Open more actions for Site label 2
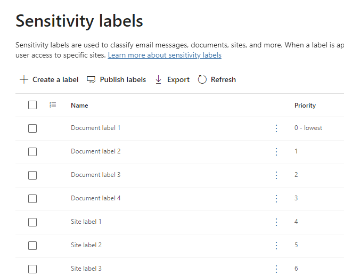This screenshot has height=276, width=344. (276, 245)
